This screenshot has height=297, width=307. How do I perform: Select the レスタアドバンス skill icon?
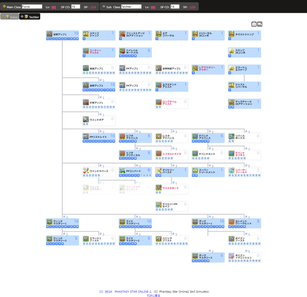[x=159, y=136]
